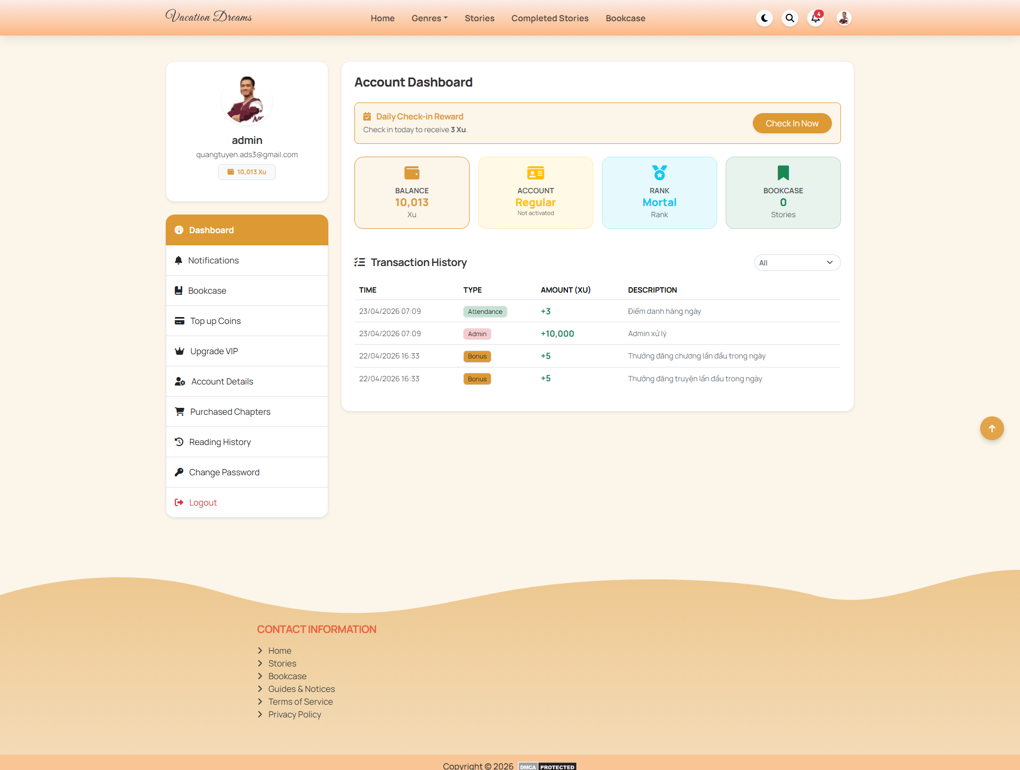
Task: Open Top up Coins in sidebar
Action: point(247,321)
